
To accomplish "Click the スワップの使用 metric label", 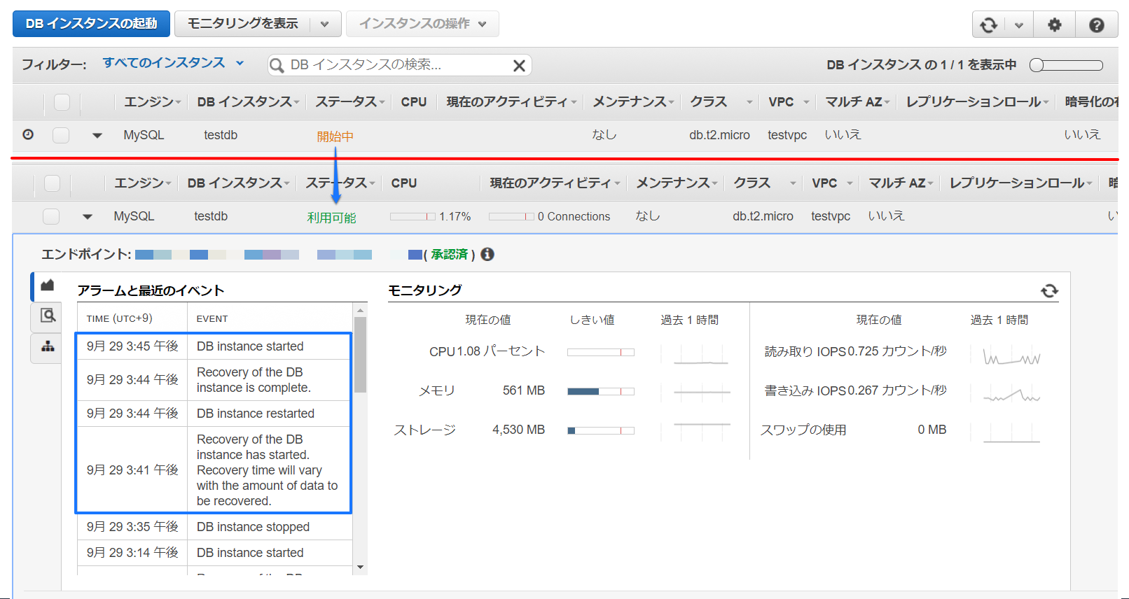I will (803, 430).
